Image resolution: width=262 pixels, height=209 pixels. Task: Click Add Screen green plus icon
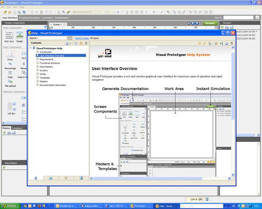point(222,27)
